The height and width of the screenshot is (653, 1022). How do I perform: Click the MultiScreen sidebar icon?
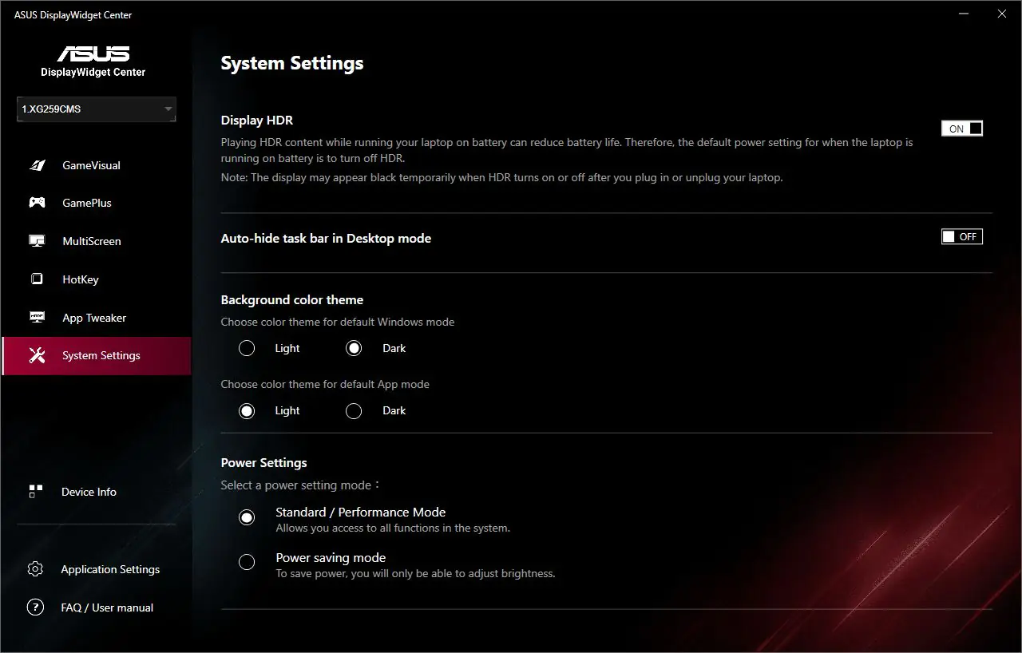37,240
